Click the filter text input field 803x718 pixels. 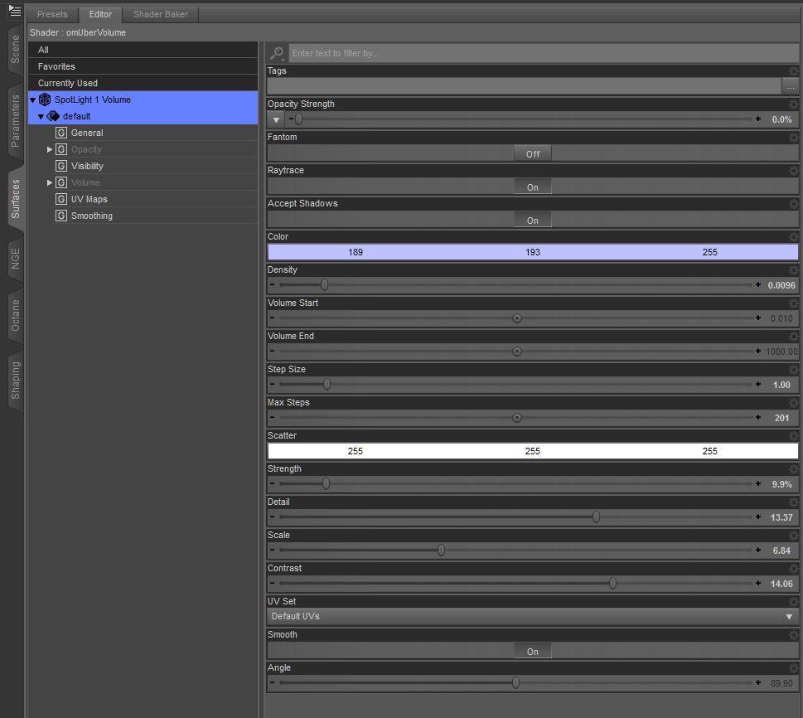coord(544,53)
